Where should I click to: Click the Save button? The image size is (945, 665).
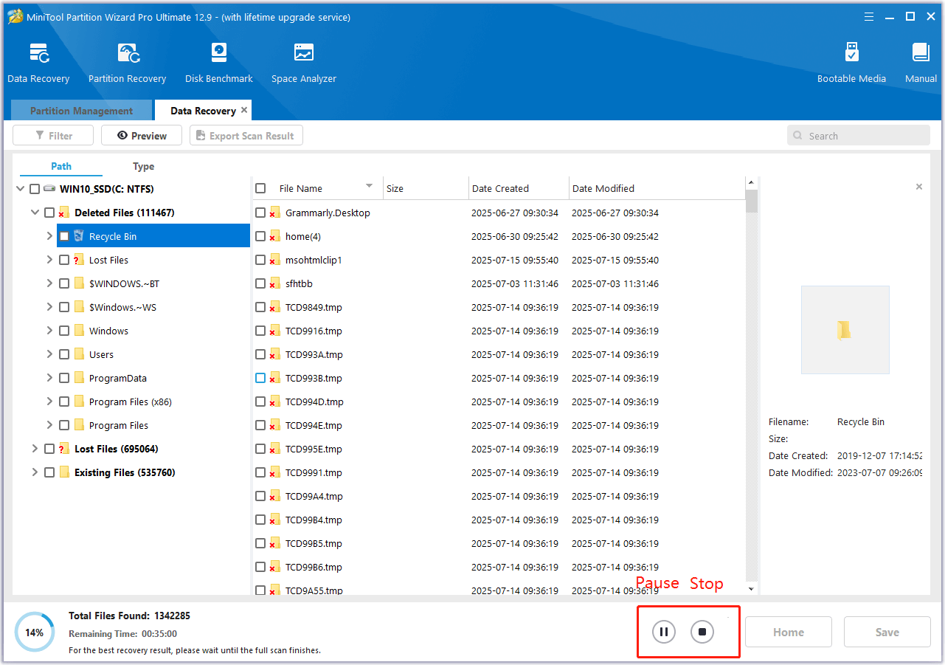[x=887, y=632]
